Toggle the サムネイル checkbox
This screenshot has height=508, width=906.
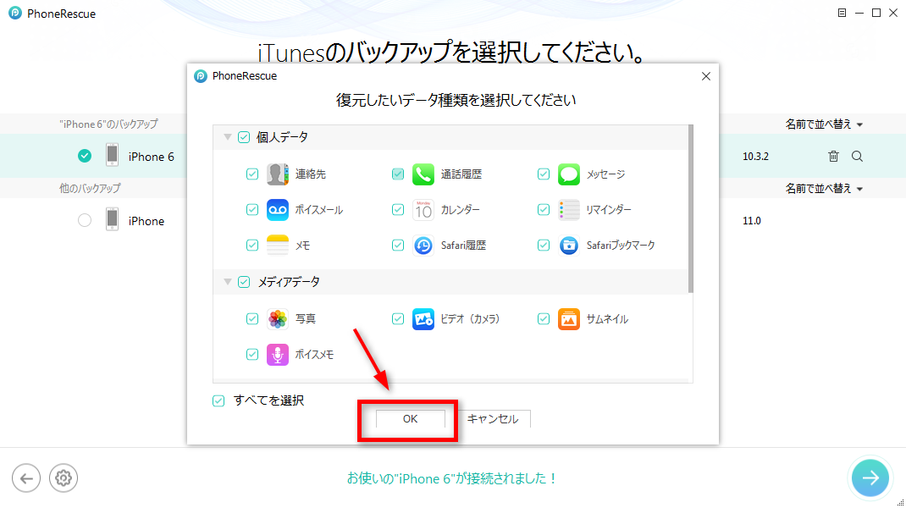543,318
